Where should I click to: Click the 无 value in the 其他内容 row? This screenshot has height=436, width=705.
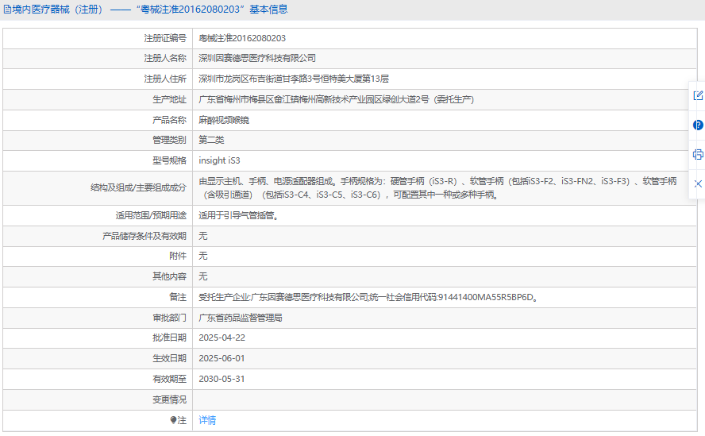pyautogui.click(x=203, y=276)
